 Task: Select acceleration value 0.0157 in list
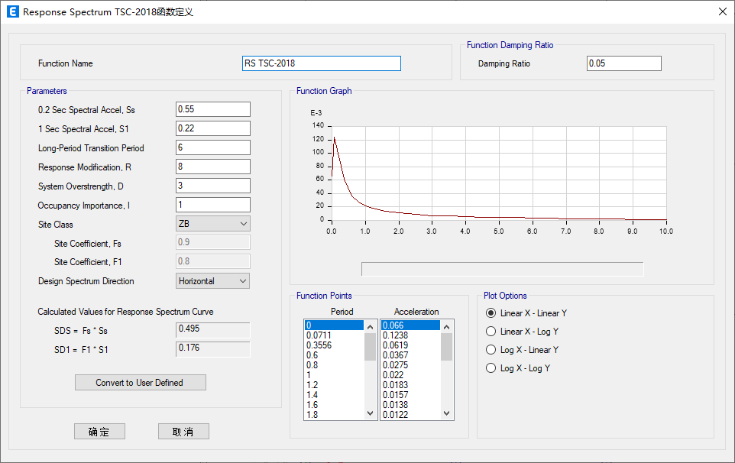point(410,395)
